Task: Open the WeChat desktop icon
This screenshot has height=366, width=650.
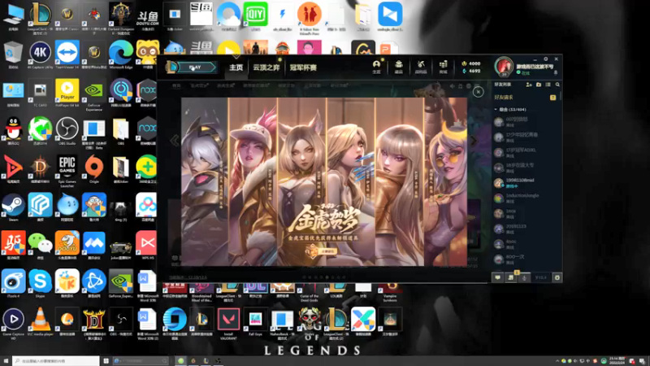Action: pyautogui.click(x=40, y=246)
